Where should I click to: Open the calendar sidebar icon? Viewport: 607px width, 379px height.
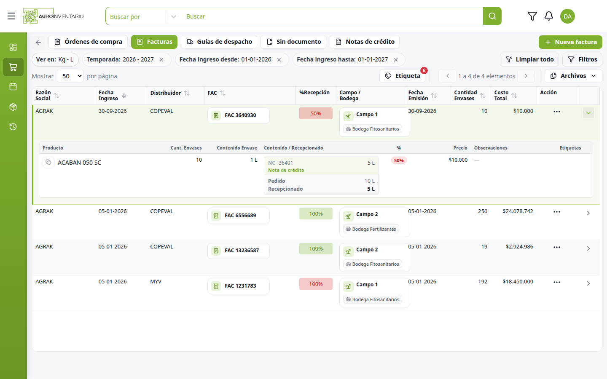click(x=13, y=86)
